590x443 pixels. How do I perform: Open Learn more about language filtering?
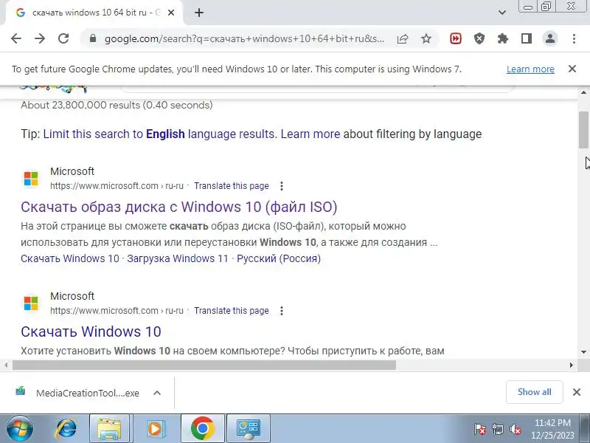click(x=310, y=134)
